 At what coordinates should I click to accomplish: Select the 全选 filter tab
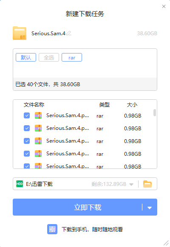49,57
